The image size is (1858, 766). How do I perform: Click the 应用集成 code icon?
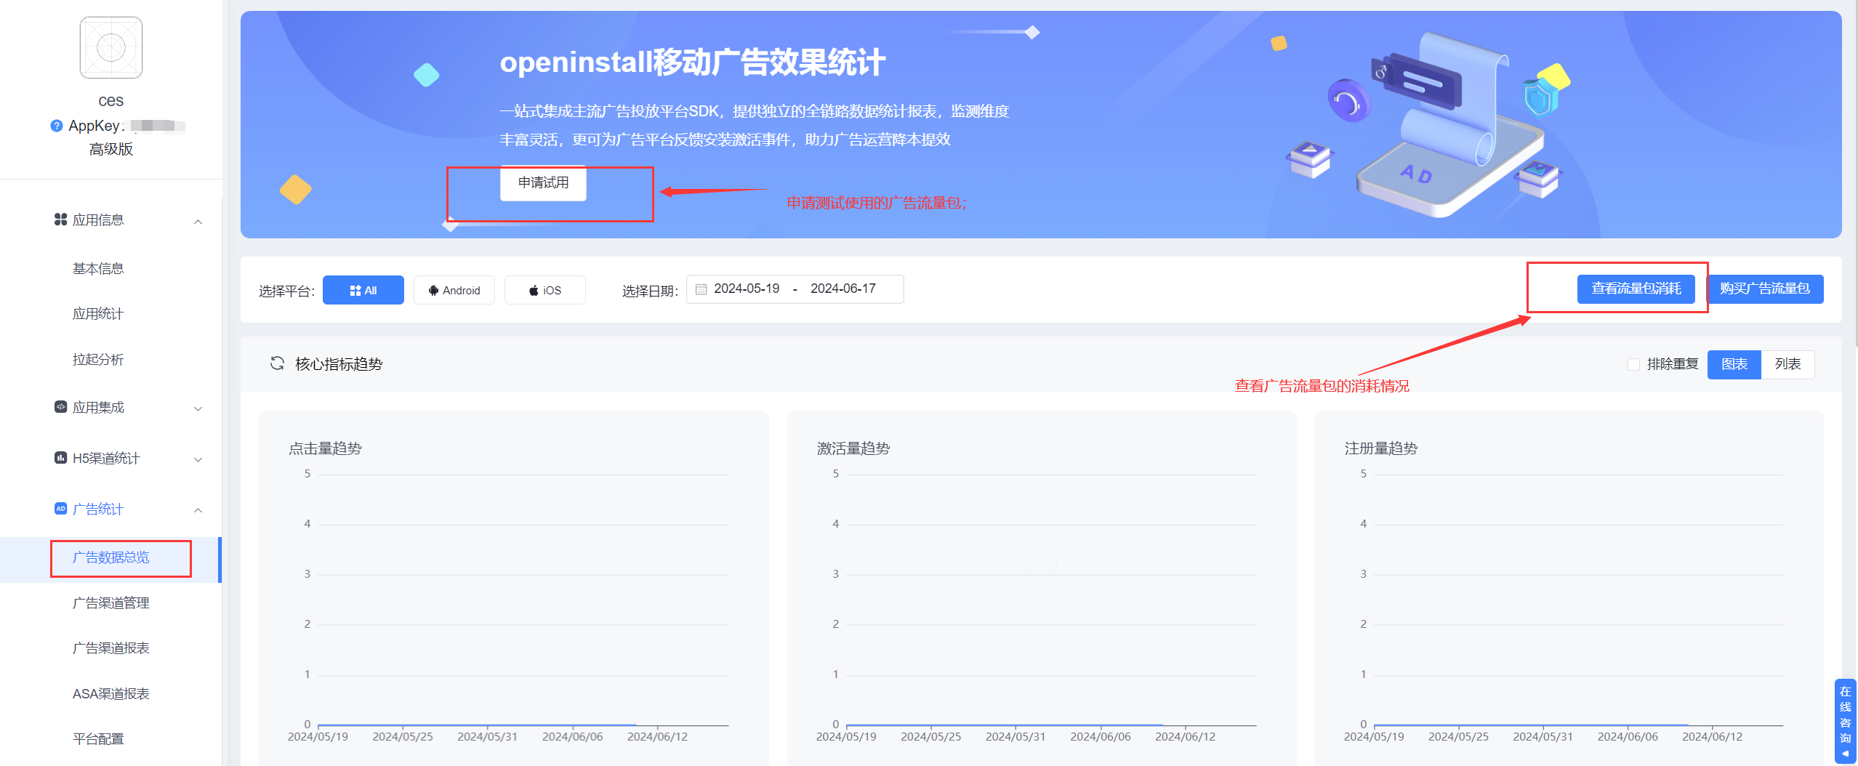click(x=60, y=407)
